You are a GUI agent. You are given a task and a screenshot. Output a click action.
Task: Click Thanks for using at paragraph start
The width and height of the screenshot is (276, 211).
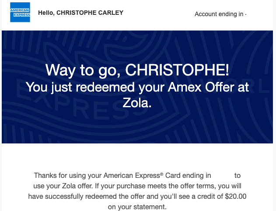[57, 176]
